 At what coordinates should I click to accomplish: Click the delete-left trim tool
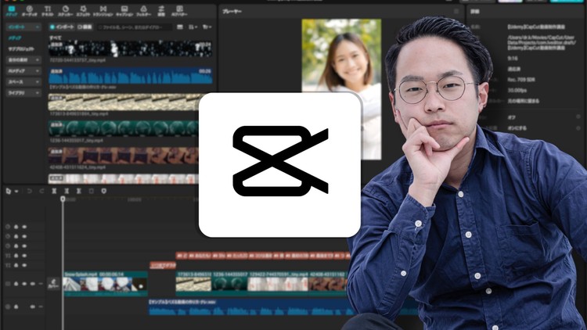[67, 191]
